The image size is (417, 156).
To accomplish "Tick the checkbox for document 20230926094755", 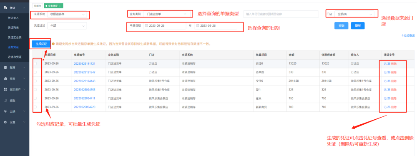I will coord(35,89).
